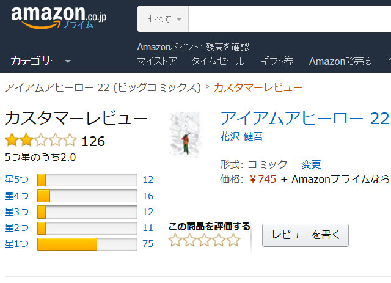Click Amazonポイント: 残高を確認 link
The height and width of the screenshot is (283, 391).
pos(193,47)
